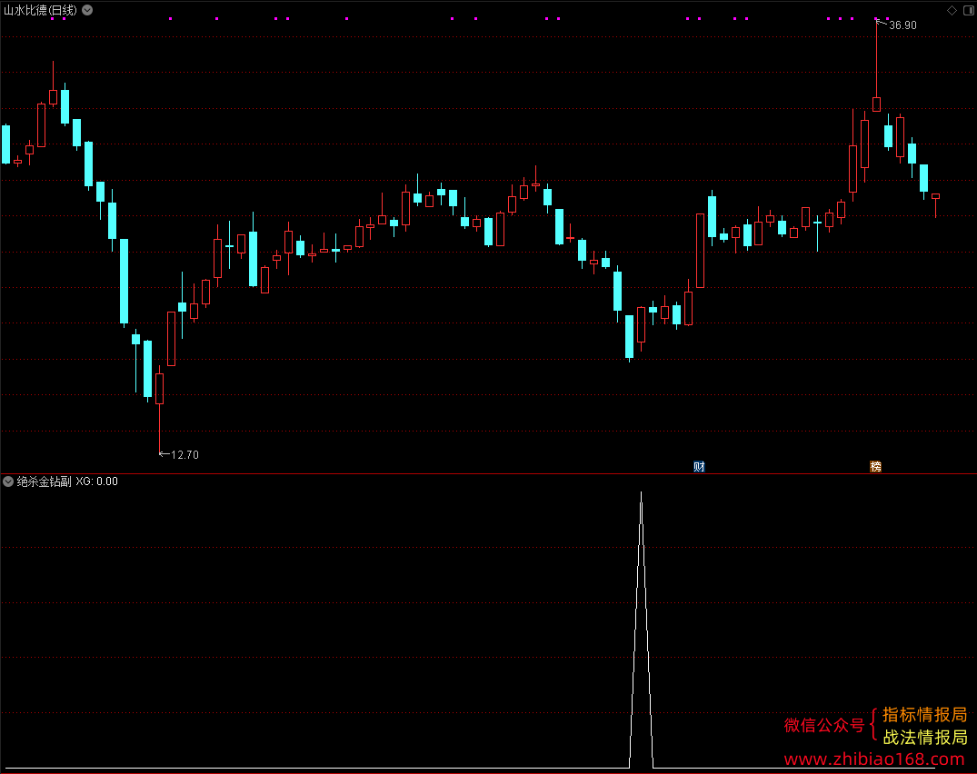Click the 山水比德(日线) chart title

[41, 10]
